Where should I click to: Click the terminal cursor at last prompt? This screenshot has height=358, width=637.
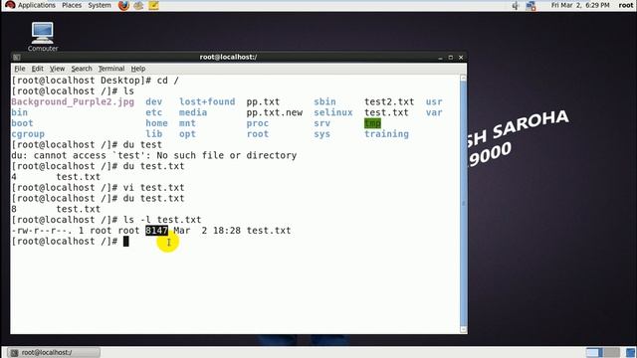[x=126, y=241]
